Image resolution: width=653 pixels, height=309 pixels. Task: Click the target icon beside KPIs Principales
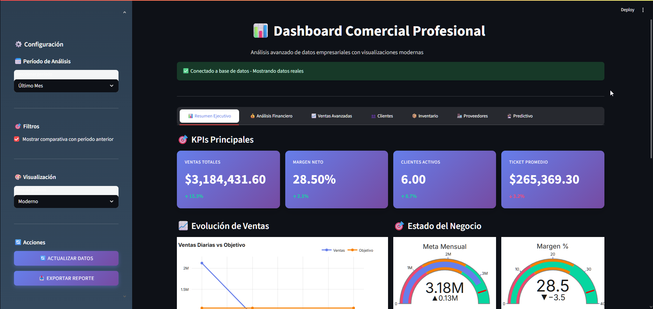[183, 140]
